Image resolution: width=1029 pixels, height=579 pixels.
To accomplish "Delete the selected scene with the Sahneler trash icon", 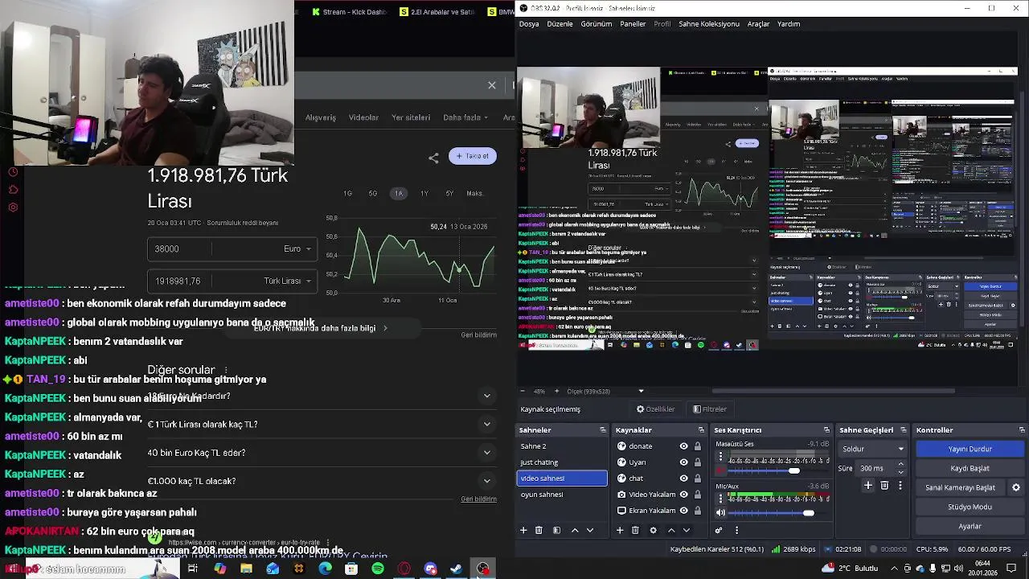I will (x=539, y=530).
